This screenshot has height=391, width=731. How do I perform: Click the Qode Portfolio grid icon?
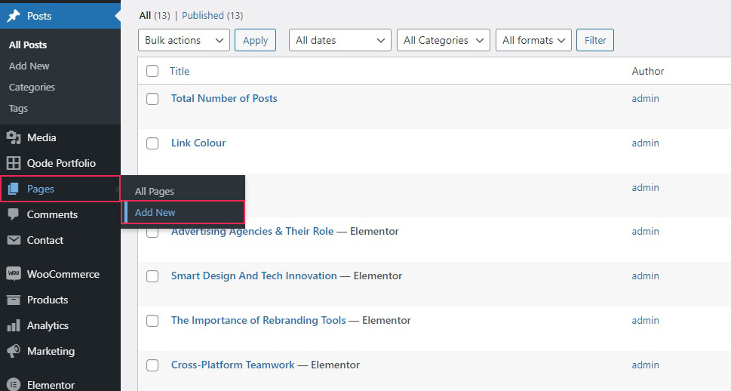(x=14, y=163)
